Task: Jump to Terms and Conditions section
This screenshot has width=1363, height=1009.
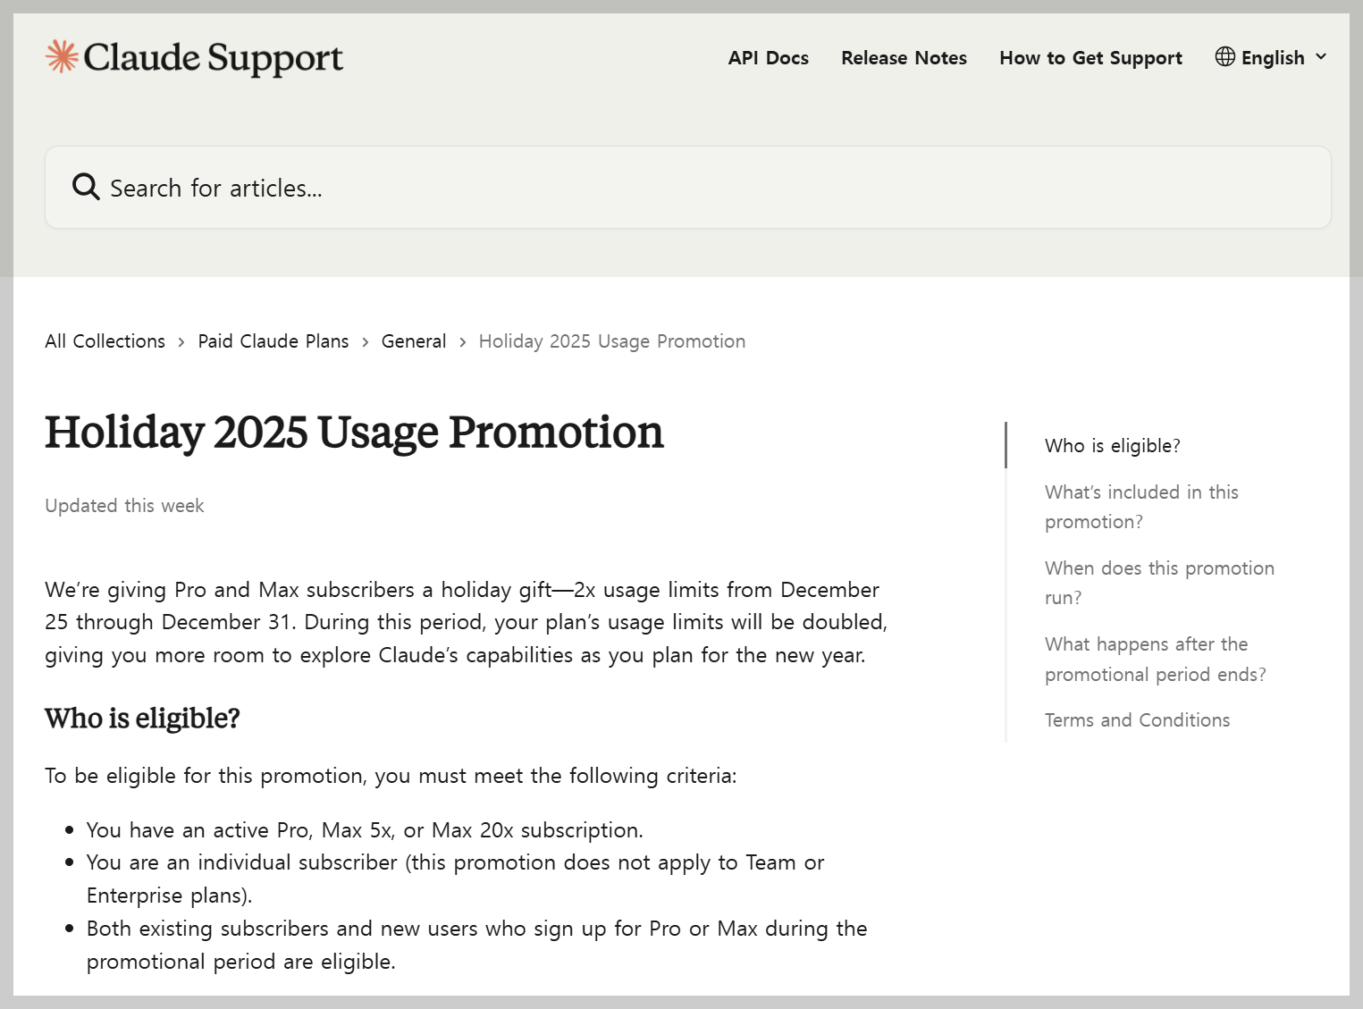Action: click(x=1137, y=720)
